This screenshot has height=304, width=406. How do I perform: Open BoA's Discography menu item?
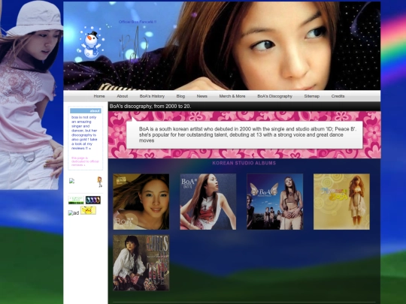click(x=274, y=96)
